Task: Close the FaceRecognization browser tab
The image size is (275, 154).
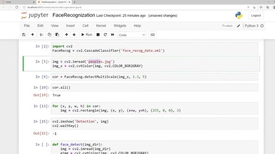Action: tap(70, 2)
